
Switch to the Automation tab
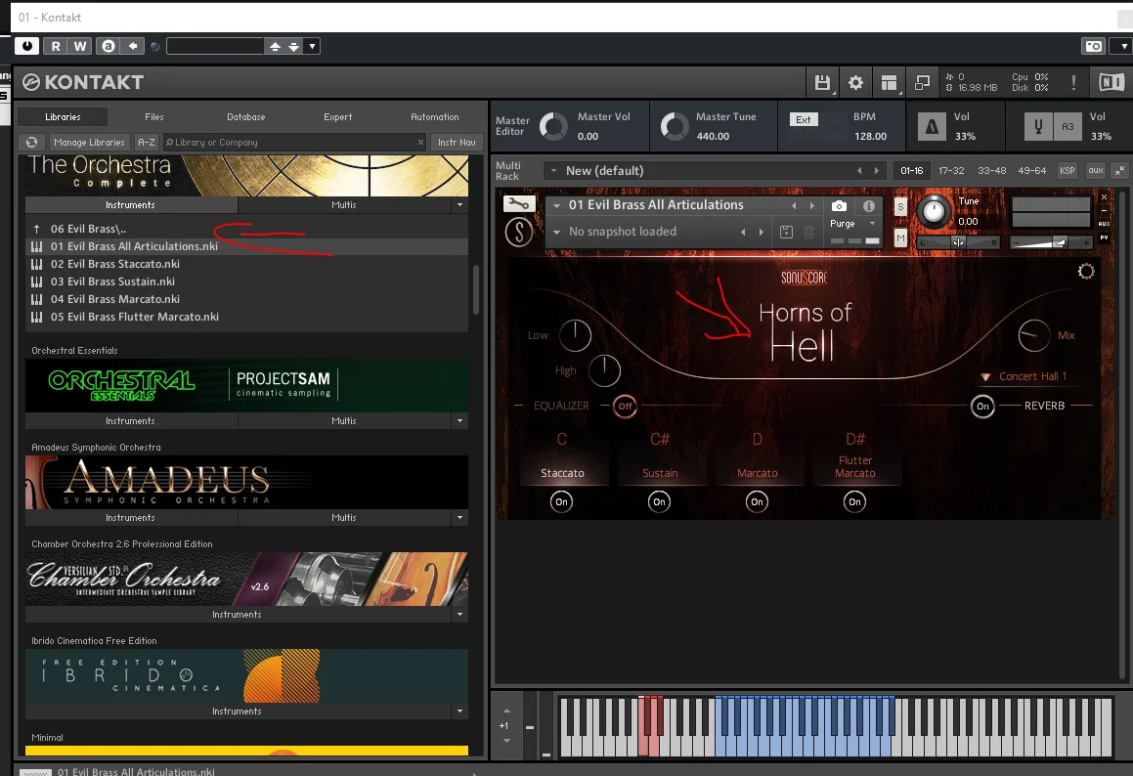[434, 117]
